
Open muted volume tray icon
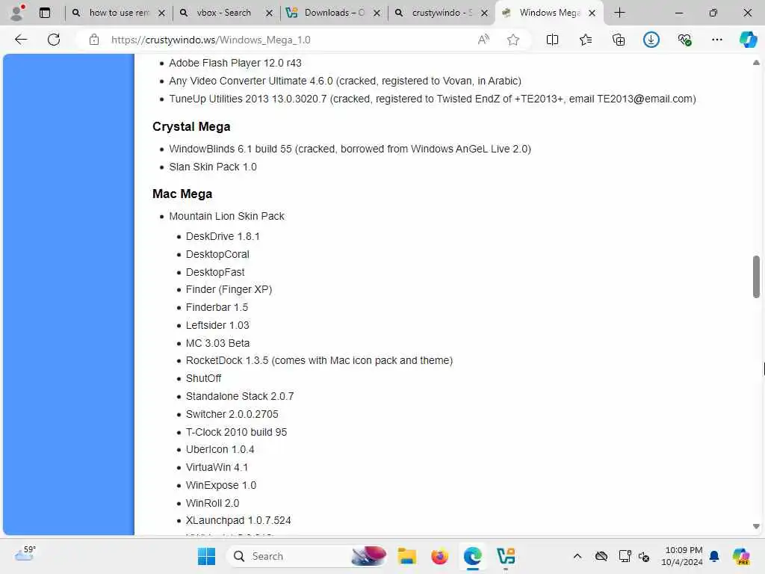click(644, 556)
